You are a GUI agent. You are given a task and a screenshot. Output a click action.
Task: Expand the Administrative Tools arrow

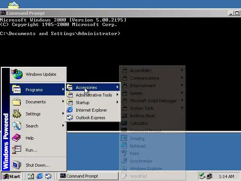tap(117, 95)
